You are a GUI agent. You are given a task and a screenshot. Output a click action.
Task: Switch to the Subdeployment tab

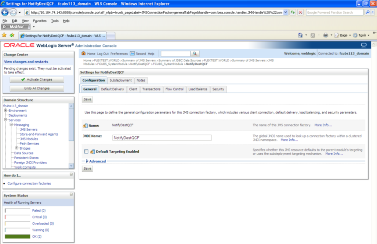point(120,80)
